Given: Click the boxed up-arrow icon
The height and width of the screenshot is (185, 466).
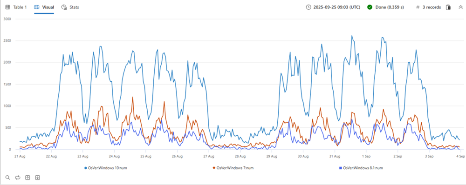Looking at the screenshot, I should [27, 177].
